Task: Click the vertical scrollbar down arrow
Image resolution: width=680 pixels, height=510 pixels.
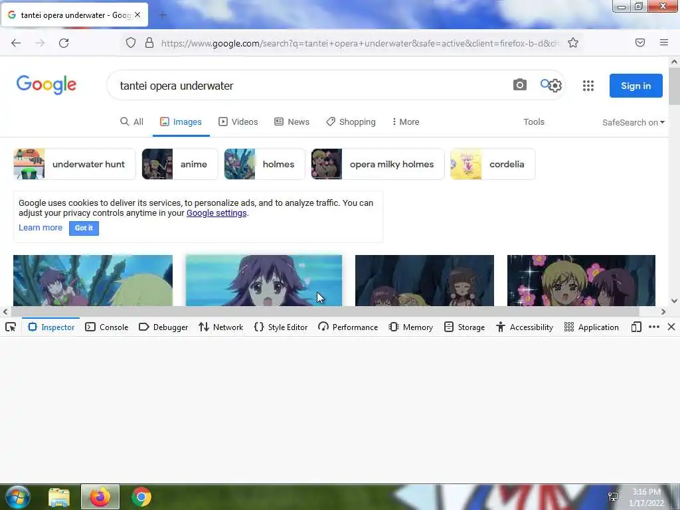Action: click(x=674, y=301)
